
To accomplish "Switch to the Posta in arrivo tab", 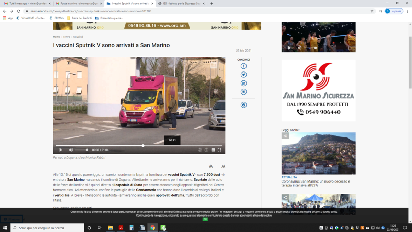I will click(x=79, y=3).
